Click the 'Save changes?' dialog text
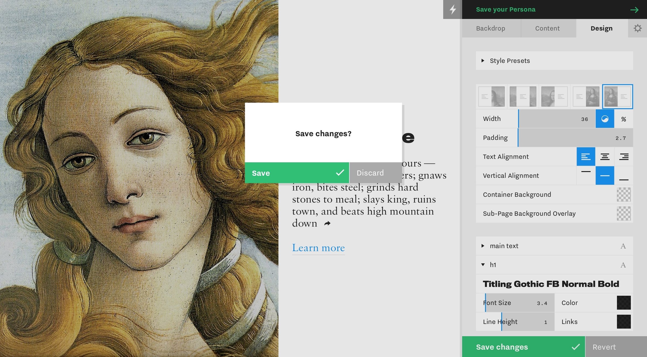 click(x=323, y=134)
